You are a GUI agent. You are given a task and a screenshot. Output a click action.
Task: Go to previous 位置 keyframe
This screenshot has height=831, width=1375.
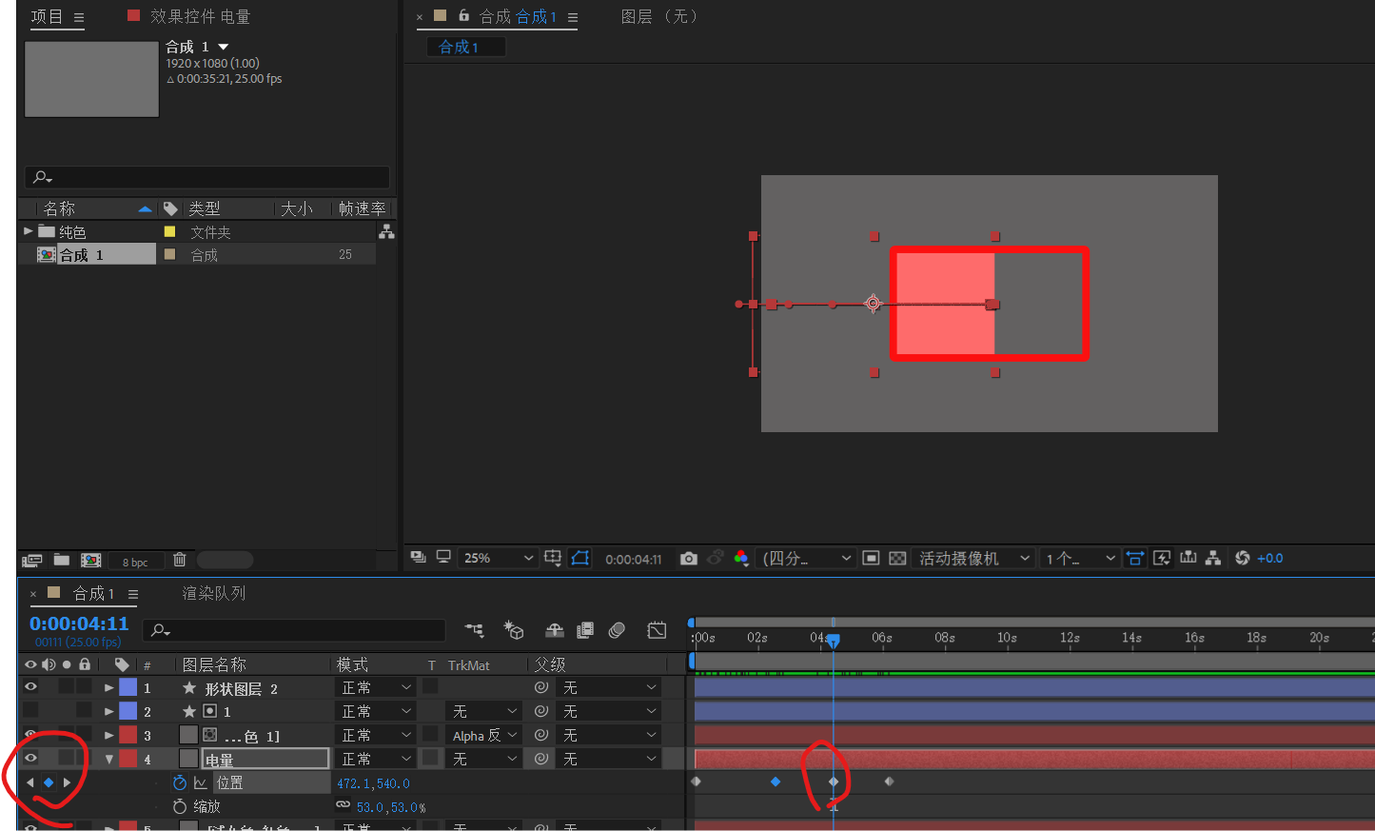tap(30, 782)
